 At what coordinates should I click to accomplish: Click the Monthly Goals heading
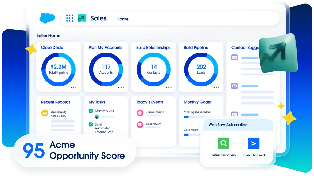click(x=197, y=102)
